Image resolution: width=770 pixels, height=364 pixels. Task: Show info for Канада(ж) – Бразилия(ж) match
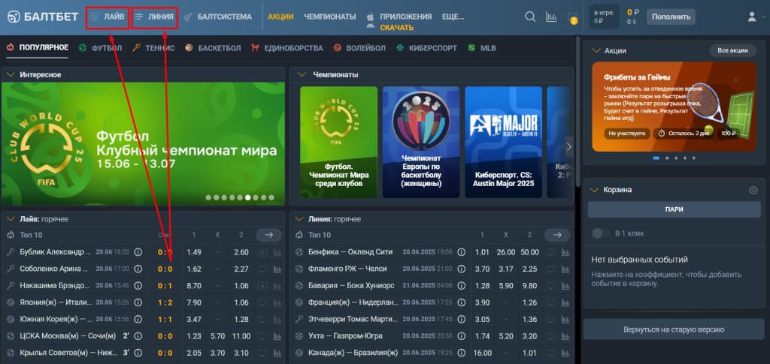click(x=461, y=353)
